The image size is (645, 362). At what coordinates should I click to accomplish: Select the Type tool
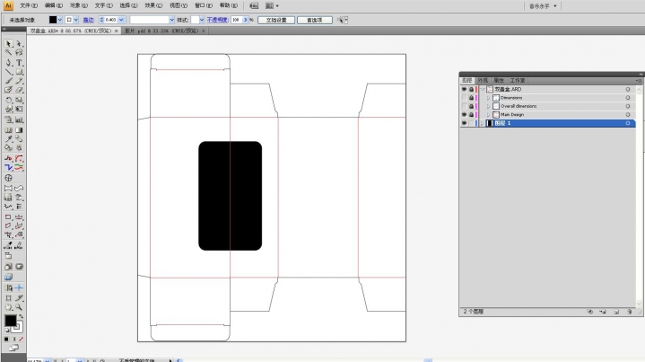[19, 63]
